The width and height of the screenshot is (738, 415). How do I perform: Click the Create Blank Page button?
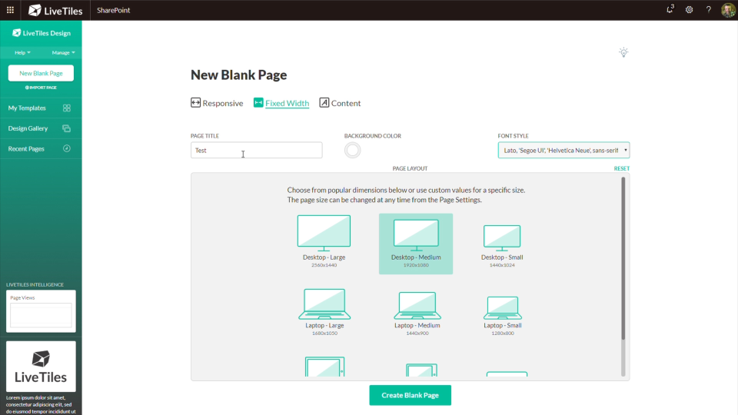(x=410, y=395)
